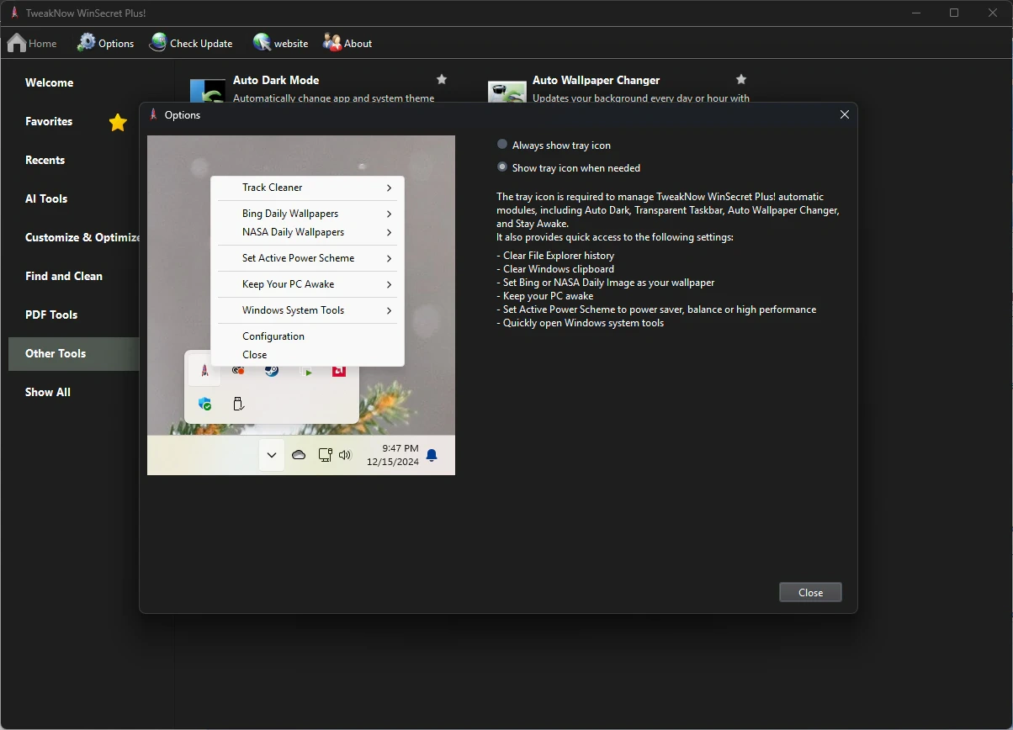Click the Auto Dark Mode title
Screen dimensions: 1013x730
click(276, 80)
